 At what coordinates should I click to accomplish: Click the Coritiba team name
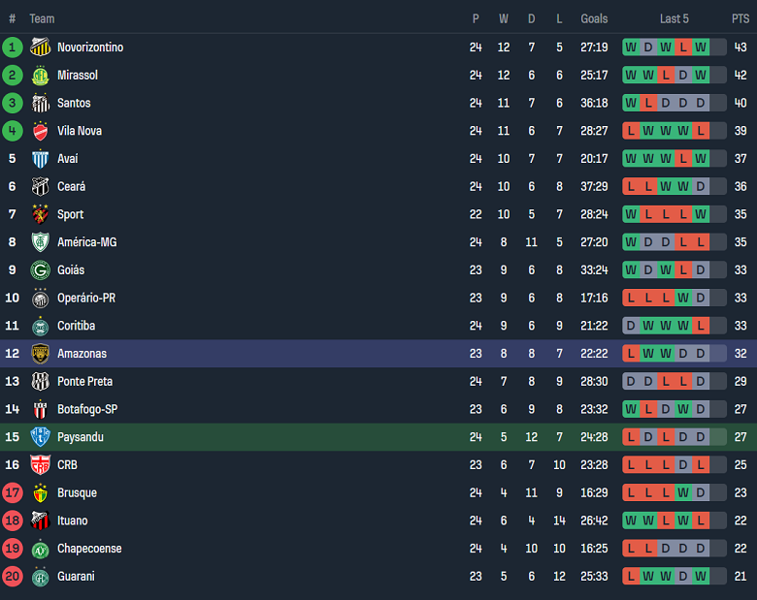point(76,326)
